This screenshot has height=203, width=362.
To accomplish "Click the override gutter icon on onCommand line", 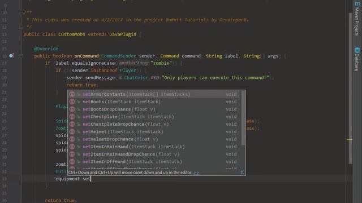I will (x=11, y=56).
